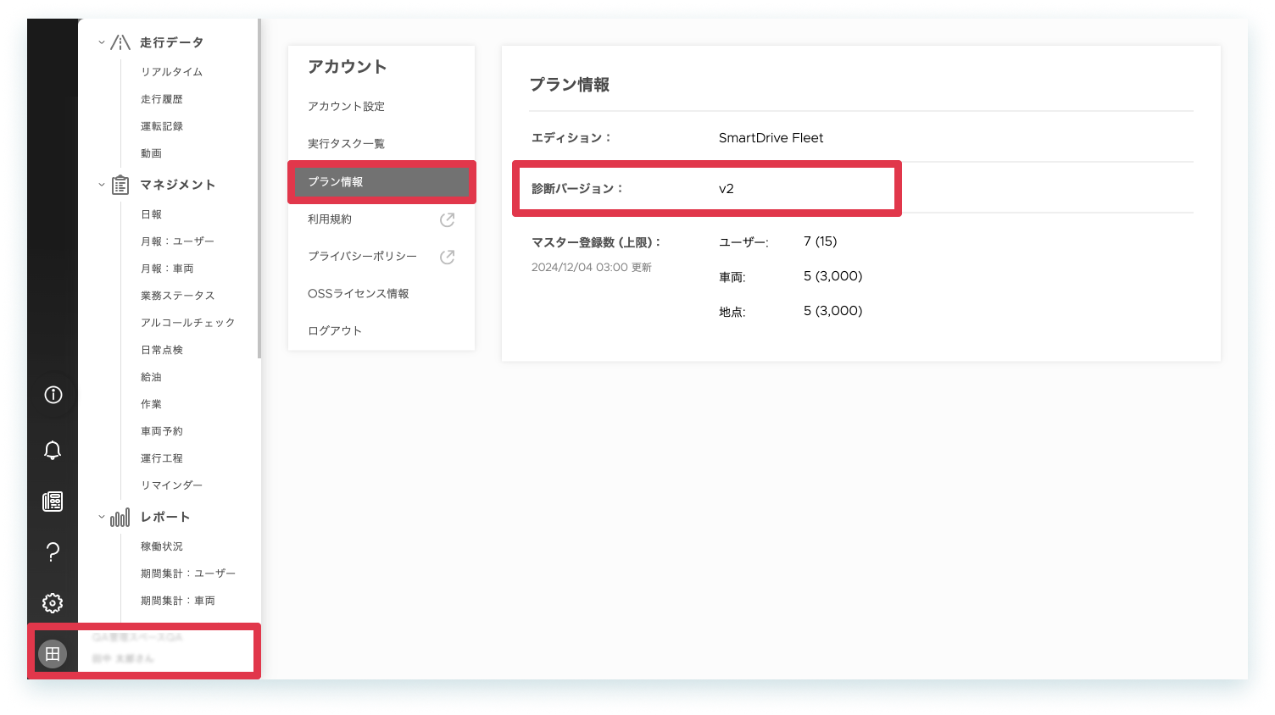
Task: Open notifications bell icon
Action: (x=53, y=450)
